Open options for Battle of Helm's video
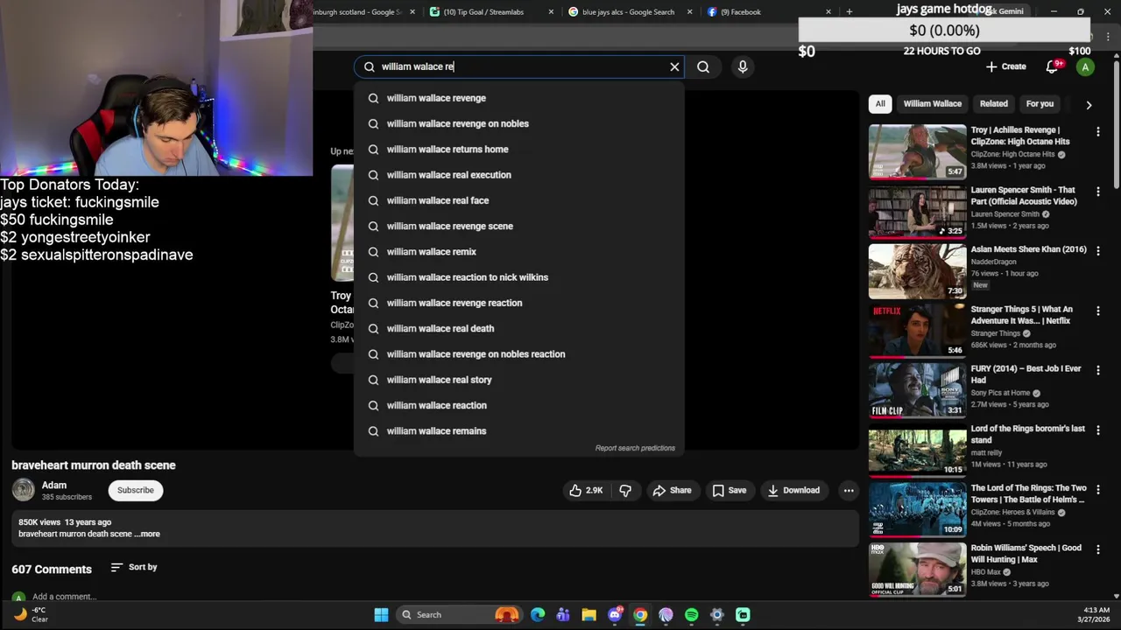The height and width of the screenshot is (630, 1121). (1097, 489)
